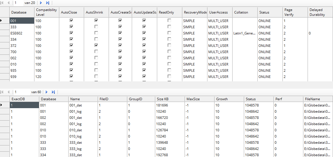
Task: Go to next record in the 'van 60' navigator
Action: (47, 92)
